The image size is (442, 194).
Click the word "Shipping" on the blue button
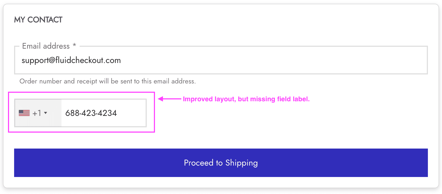point(242,163)
